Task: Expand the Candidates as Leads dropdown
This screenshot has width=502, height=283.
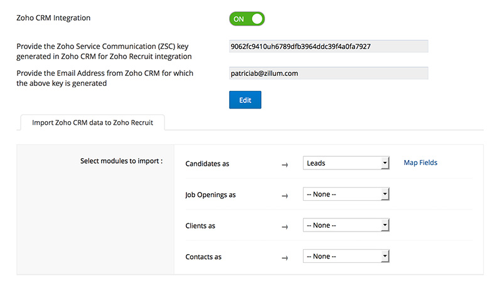Action: click(346, 163)
